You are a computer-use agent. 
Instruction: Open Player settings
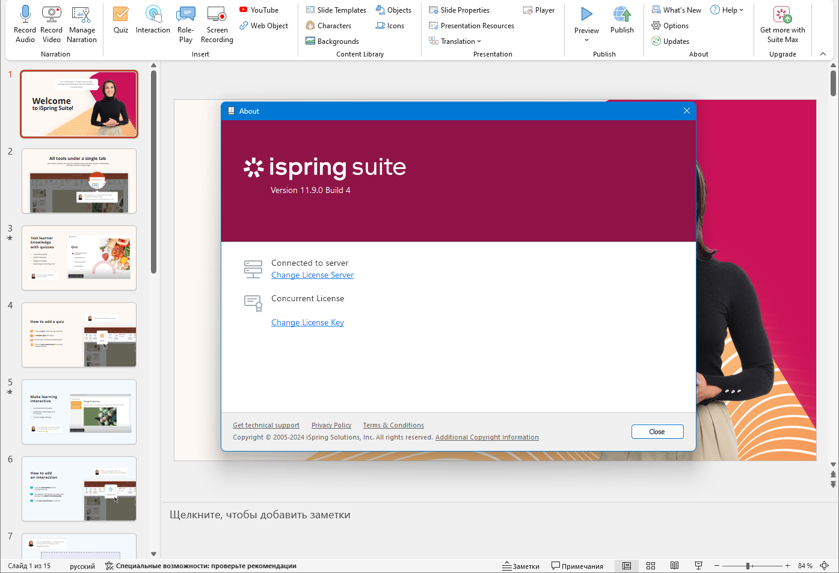[539, 10]
